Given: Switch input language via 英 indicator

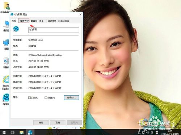Looking at the screenshot, I should 152,132.
